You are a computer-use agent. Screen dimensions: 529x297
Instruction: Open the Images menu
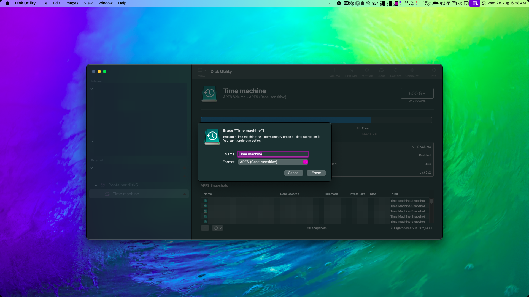(72, 3)
